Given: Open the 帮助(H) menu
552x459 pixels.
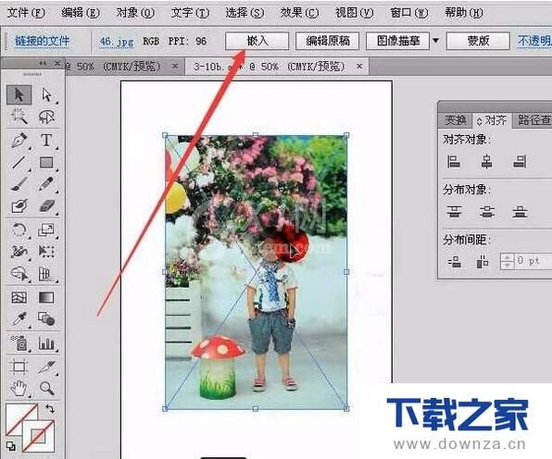Looking at the screenshot, I should [464, 13].
